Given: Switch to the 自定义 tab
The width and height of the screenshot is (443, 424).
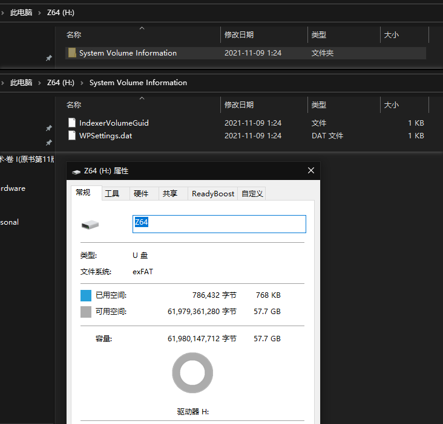Looking at the screenshot, I should 252,194.
